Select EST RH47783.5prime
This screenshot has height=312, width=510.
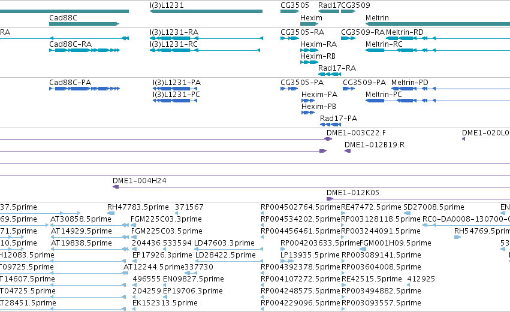(111, 213)
